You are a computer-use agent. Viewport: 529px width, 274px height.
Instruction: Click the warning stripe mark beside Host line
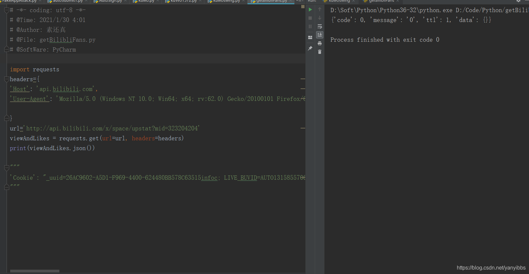click(x=303, y=89)
